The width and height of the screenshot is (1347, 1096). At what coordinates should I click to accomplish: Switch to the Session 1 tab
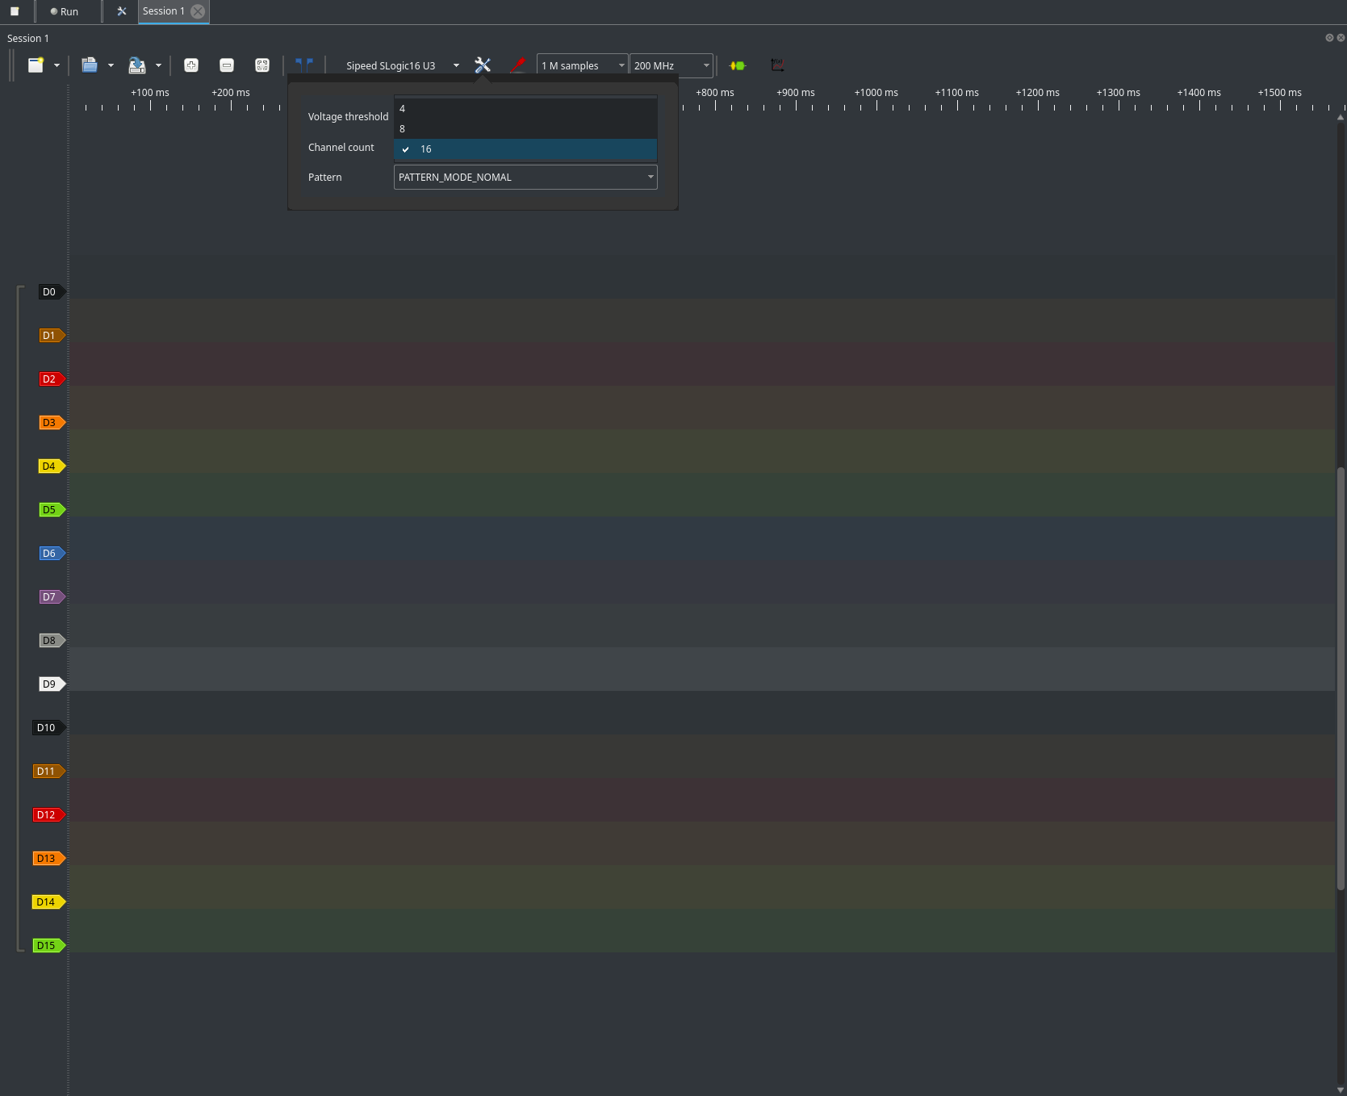[164, 11]
